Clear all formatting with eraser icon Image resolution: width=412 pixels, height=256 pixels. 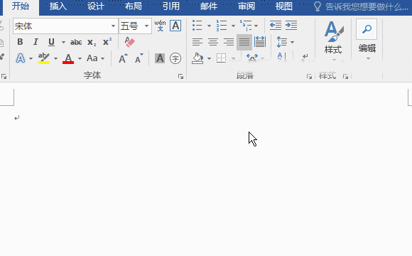point(129,42)
